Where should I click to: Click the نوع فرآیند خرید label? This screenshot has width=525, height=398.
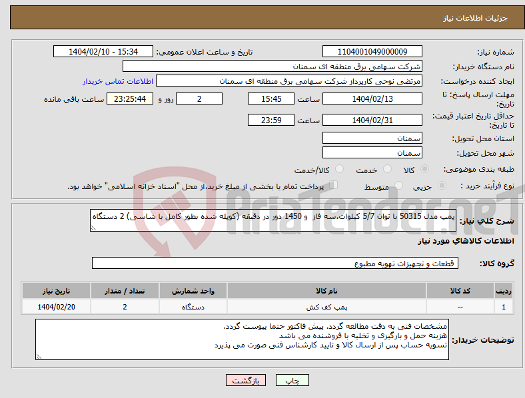488,186
